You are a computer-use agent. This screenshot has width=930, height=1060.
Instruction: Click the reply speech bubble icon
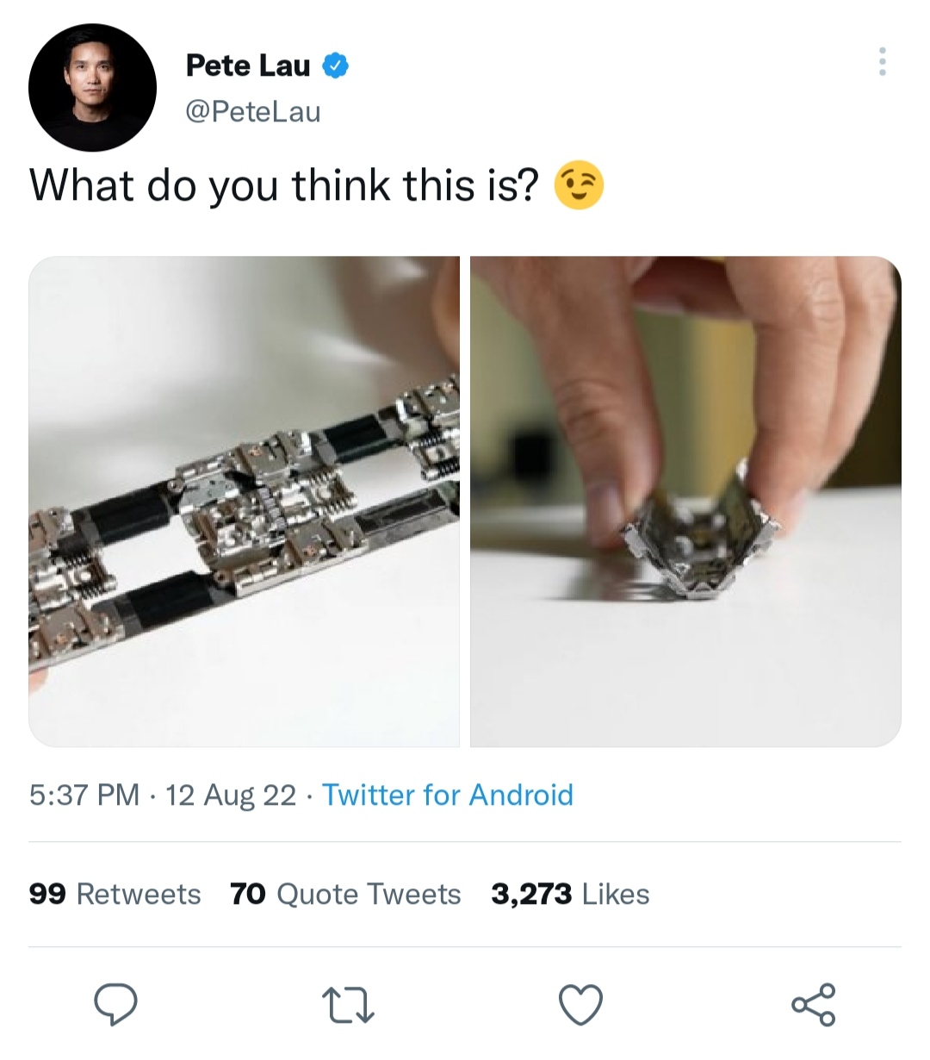click(x=115, y=1004)
